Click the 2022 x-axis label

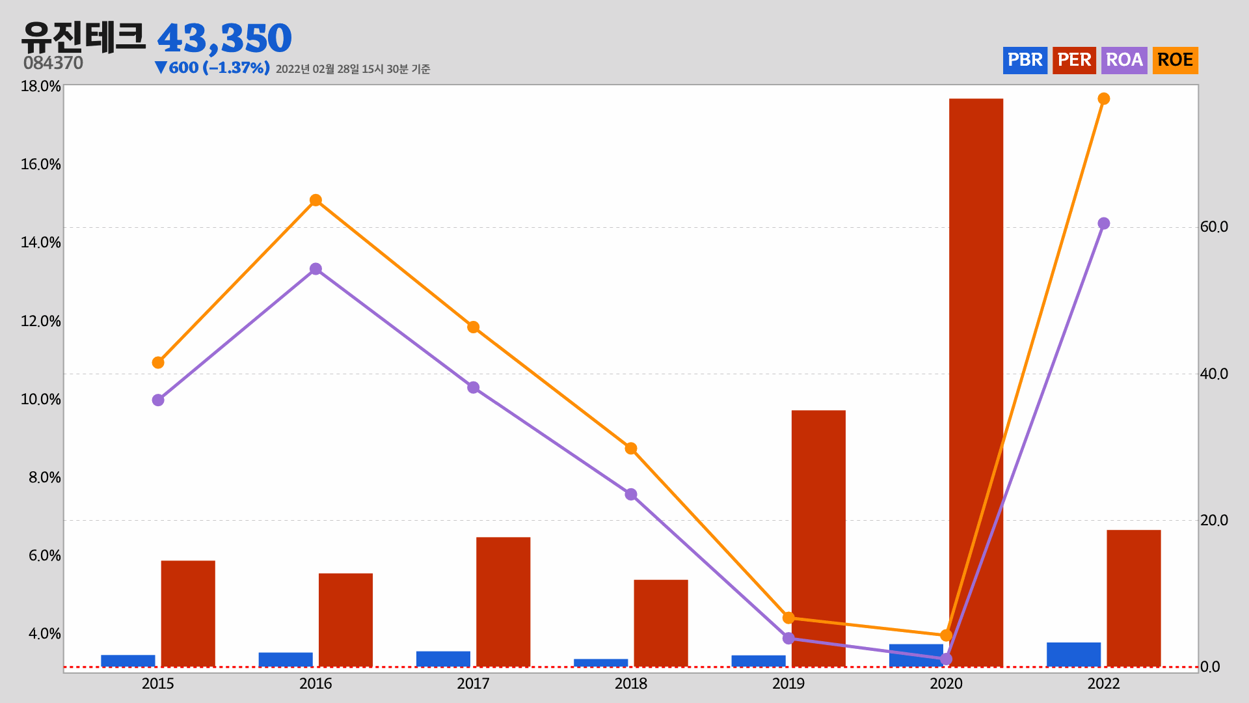pos(1104,683)
